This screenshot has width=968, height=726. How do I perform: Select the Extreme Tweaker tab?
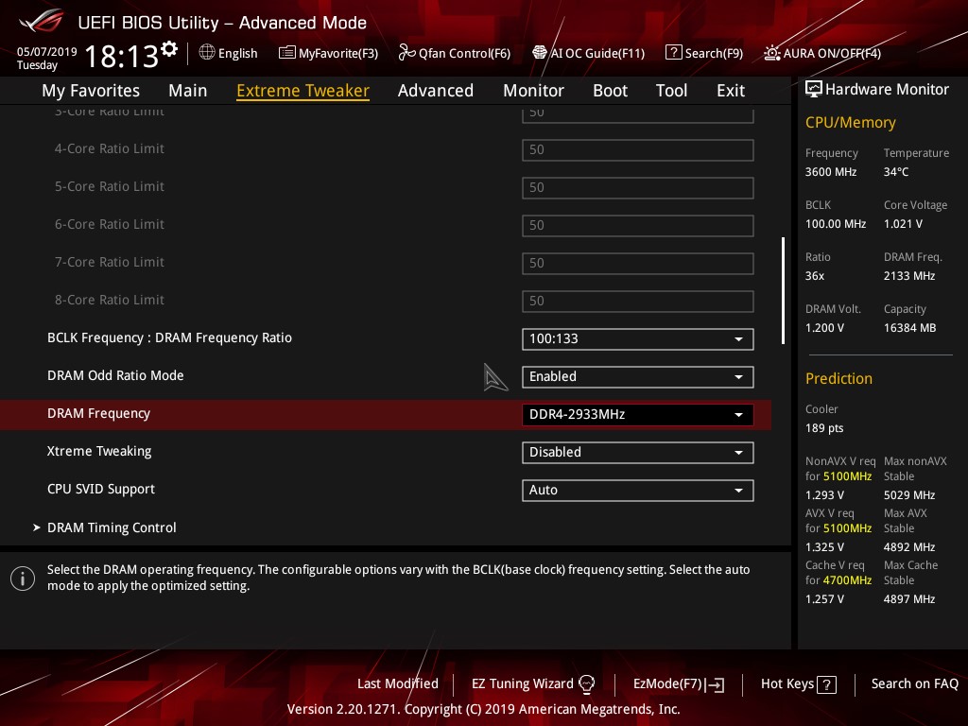(x=302, y=91)
